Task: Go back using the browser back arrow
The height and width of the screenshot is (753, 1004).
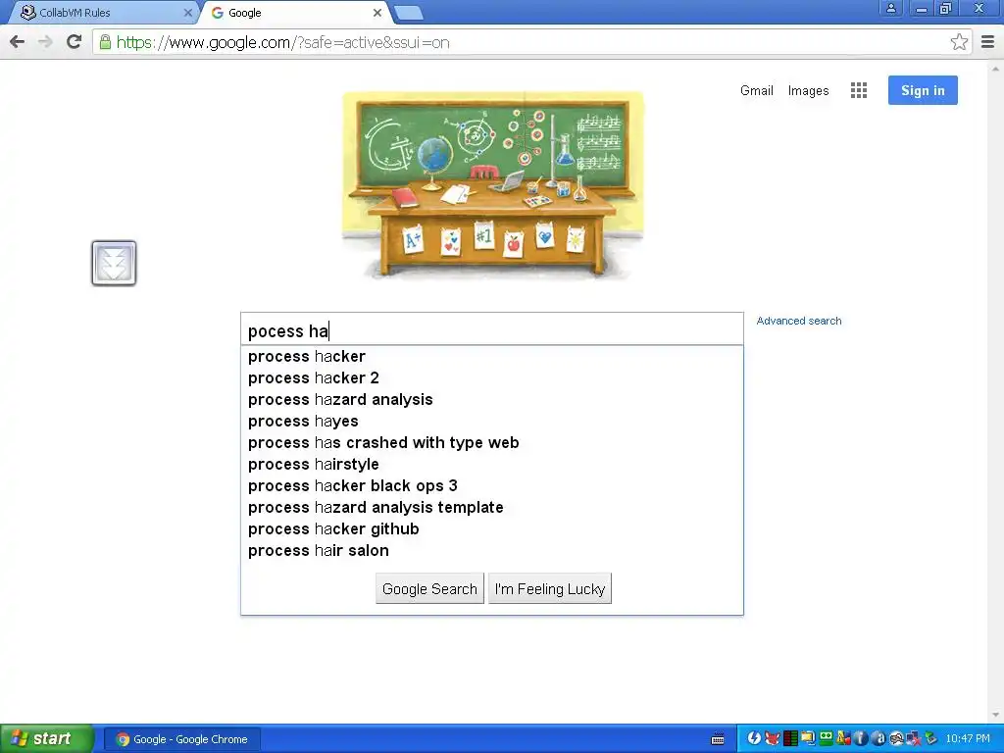Action: [x=18, y=42]
